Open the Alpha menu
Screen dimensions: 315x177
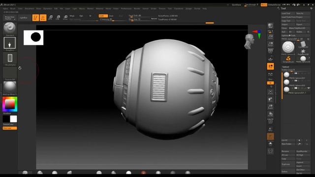[5, 9]
